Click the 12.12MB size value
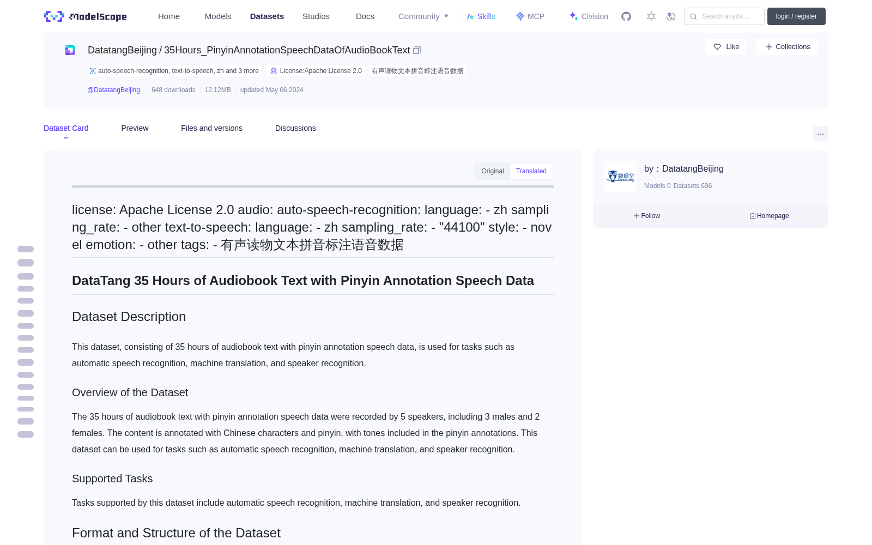872x545 pixels. coord(217,90)
